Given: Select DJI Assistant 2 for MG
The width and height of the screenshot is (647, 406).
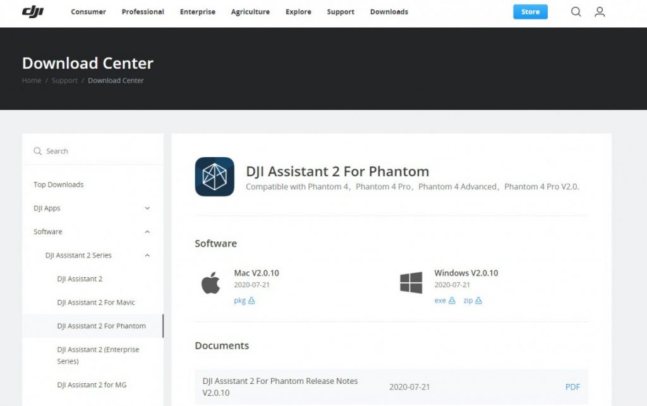Looking at the screenshot, I should point(92,385).
